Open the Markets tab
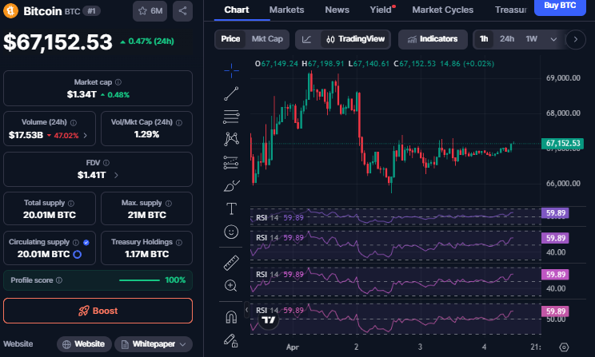Screen dimensions: 595x357 click(x=286, y=10)
